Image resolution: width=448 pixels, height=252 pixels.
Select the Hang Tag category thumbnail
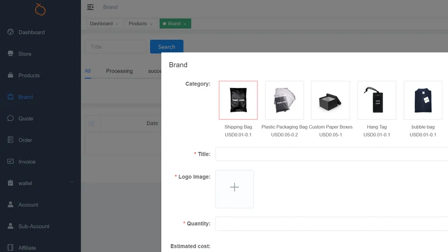pos(376,100)
